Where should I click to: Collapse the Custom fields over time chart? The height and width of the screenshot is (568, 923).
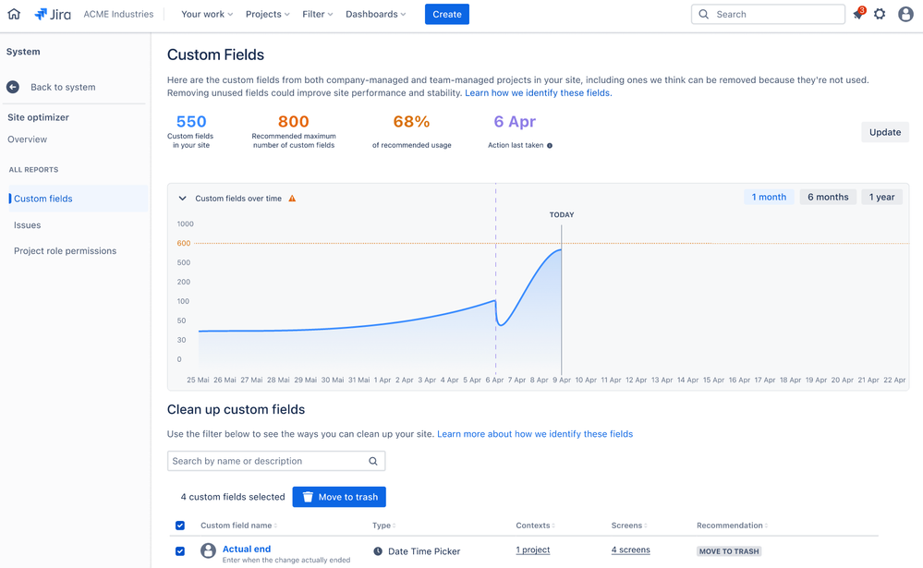point(183,199)
